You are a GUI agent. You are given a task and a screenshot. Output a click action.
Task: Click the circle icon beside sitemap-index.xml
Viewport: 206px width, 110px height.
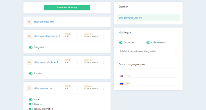point(29,22)
